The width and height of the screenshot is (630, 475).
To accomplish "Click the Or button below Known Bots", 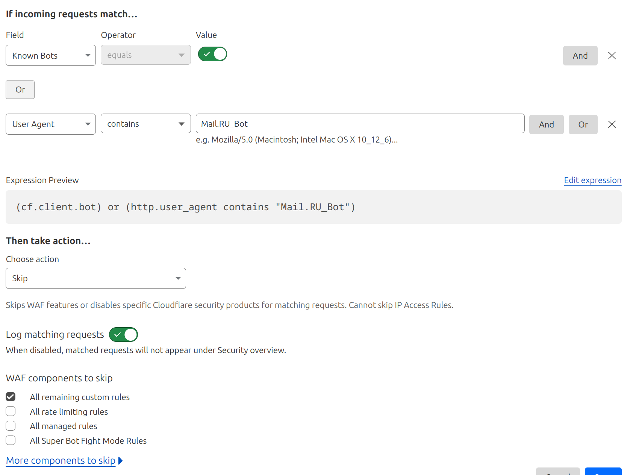I will [20, 90].
